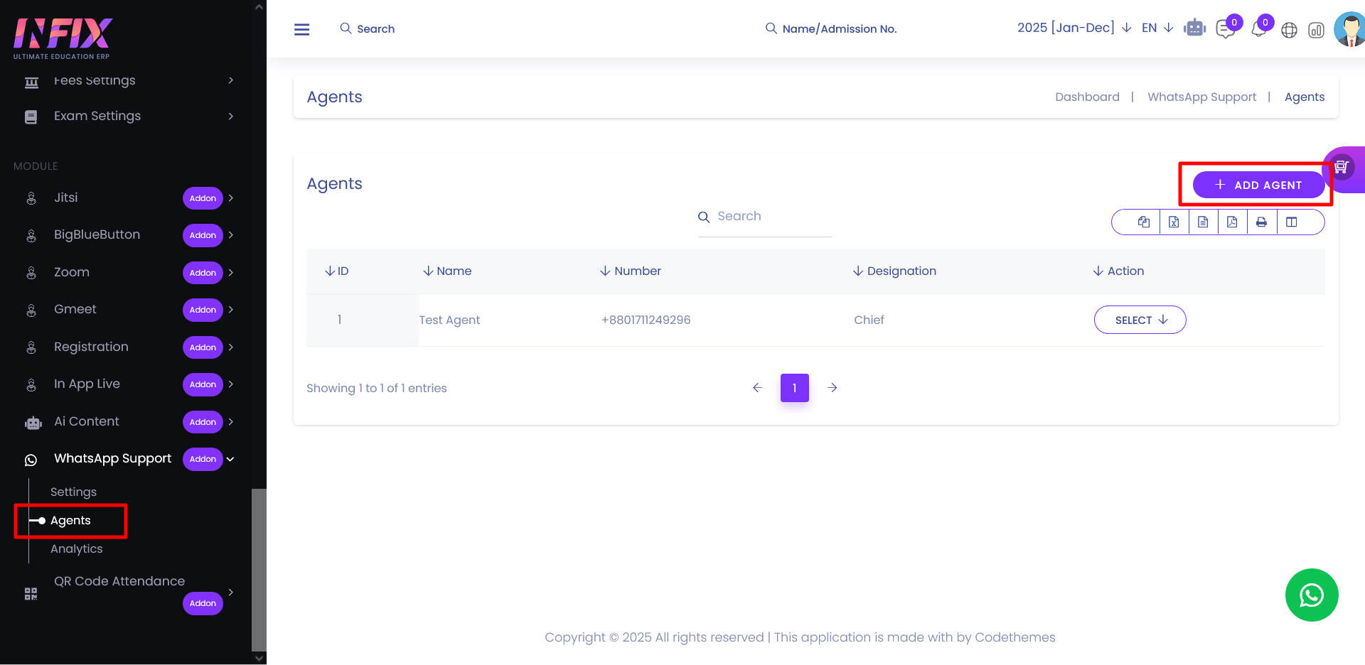Open the AI robot icon in header

point(1194,28)
